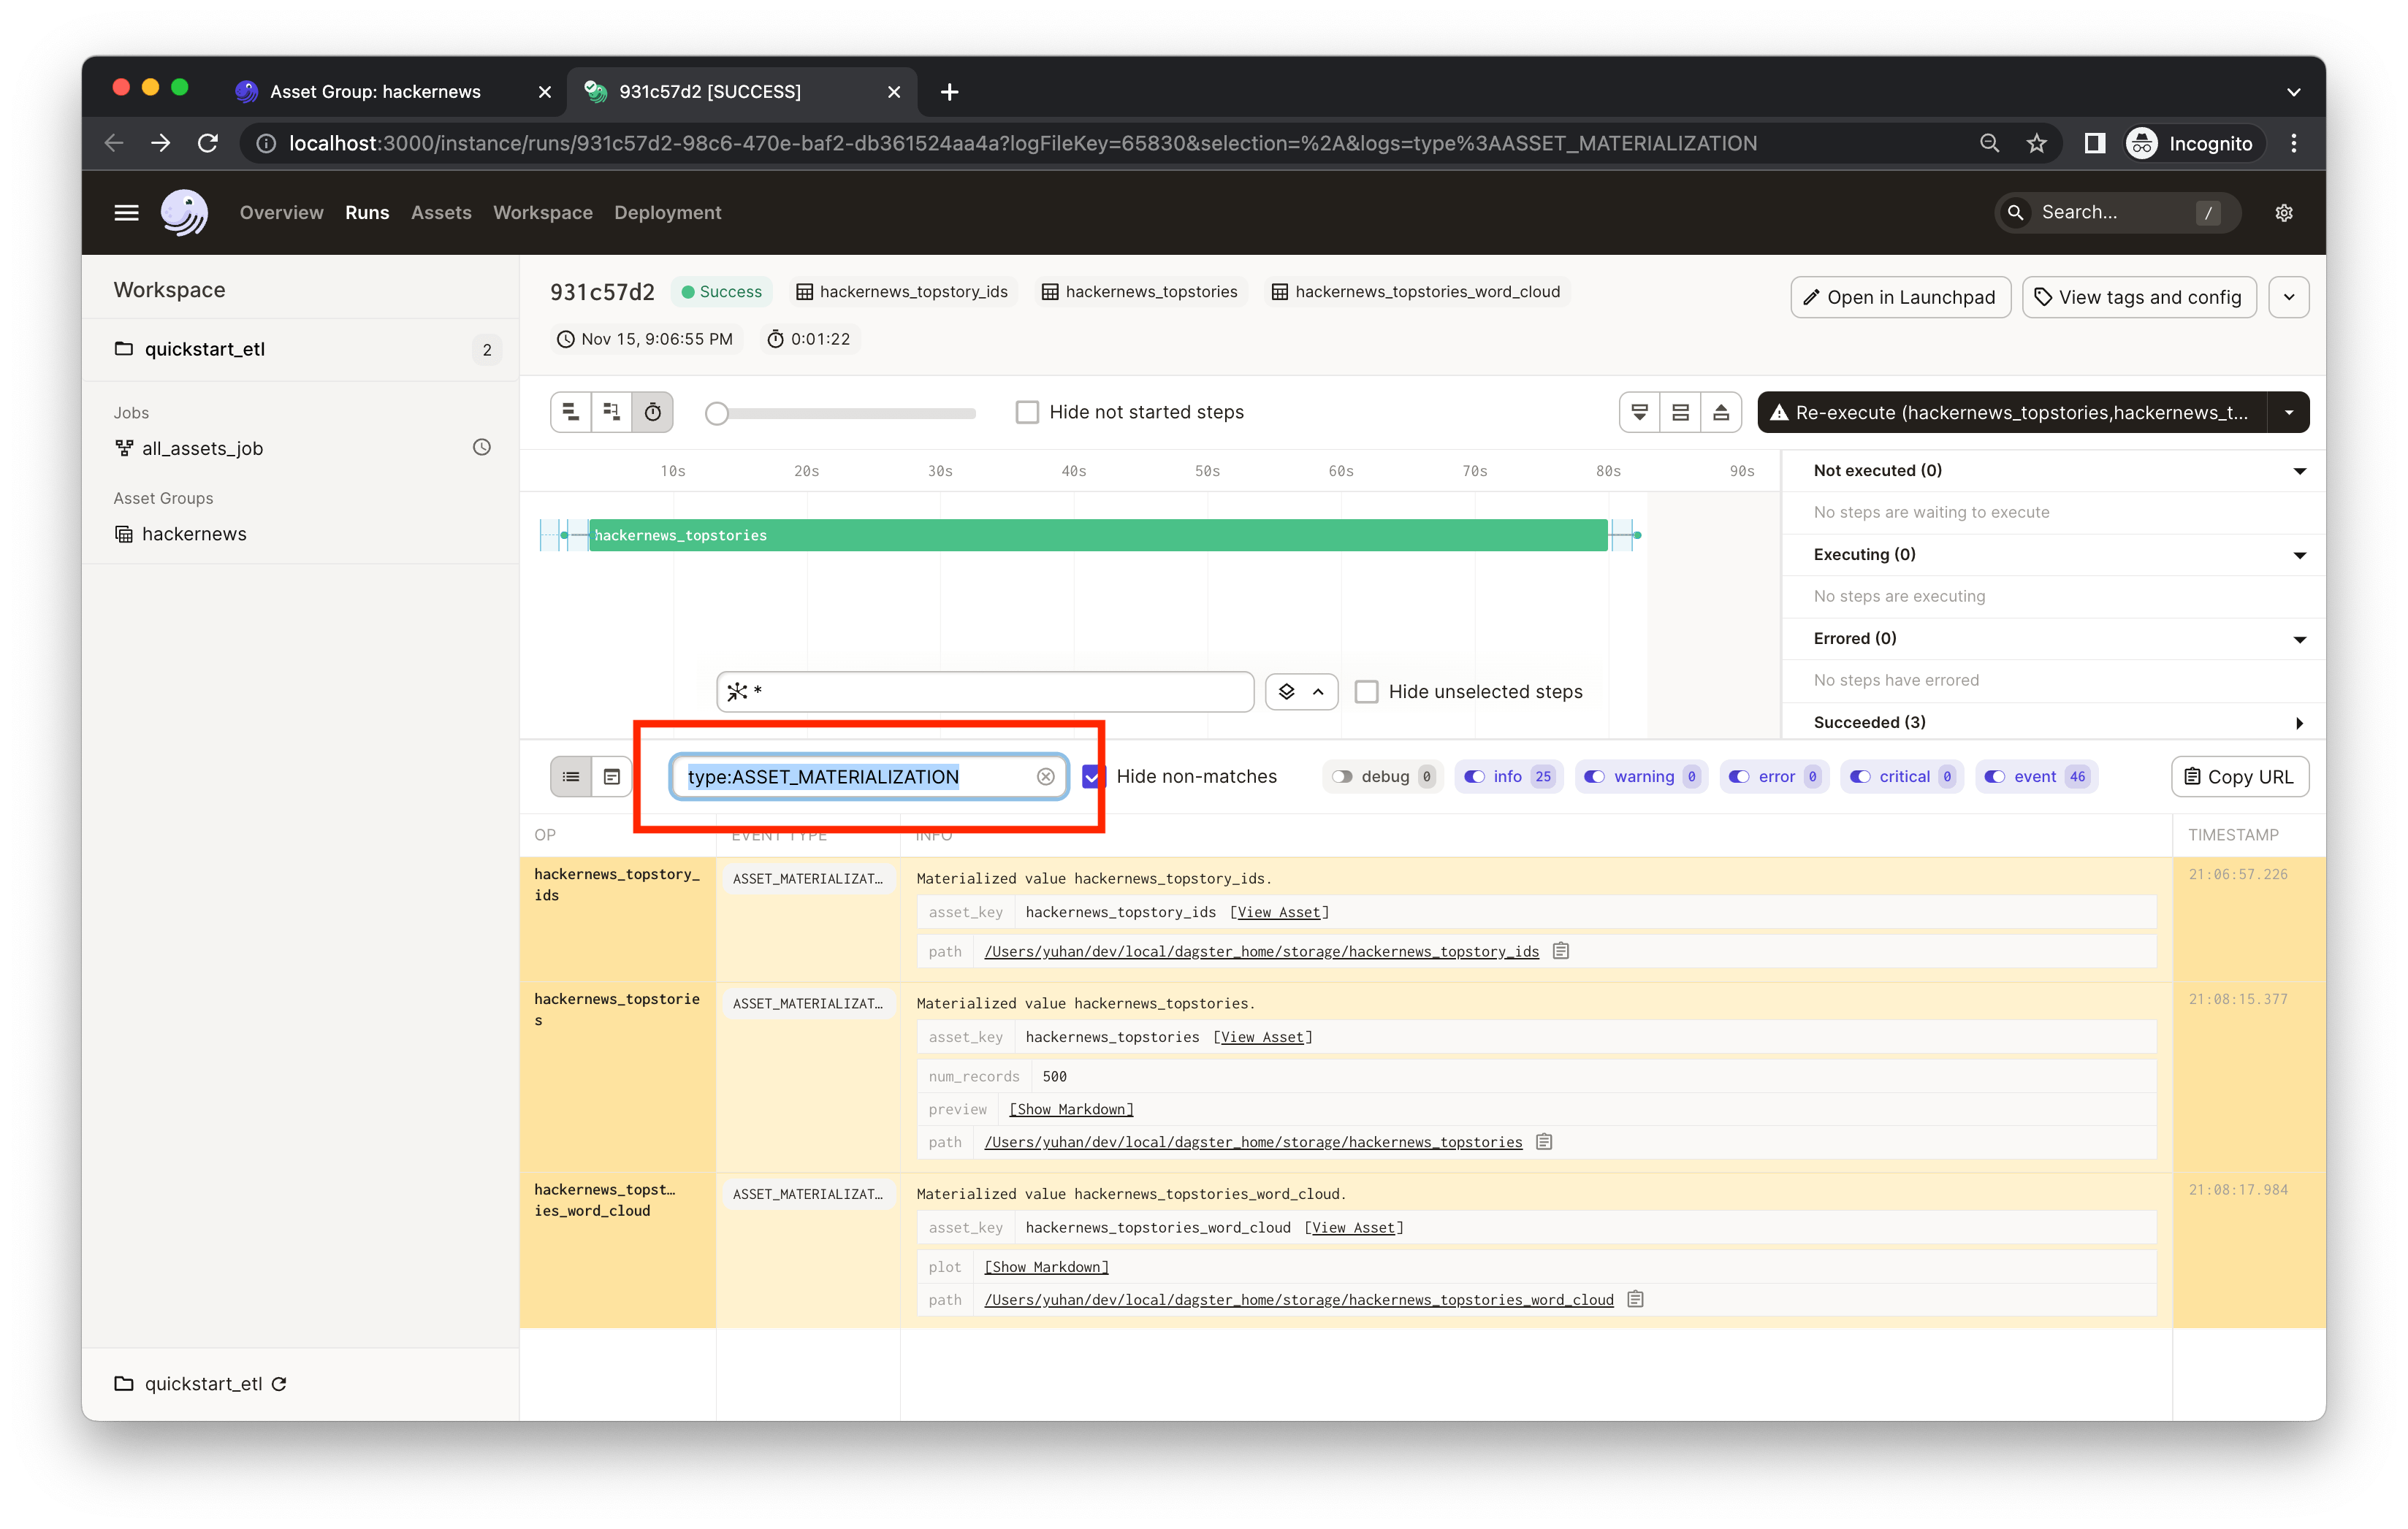Click the top panel layout icon

tap(1640, 412)
